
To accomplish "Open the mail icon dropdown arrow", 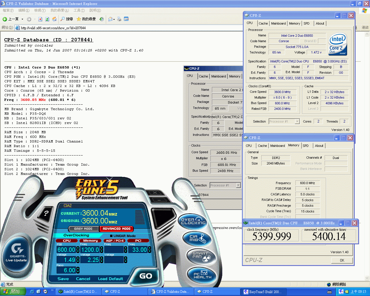I will click(x=114, y=20).
